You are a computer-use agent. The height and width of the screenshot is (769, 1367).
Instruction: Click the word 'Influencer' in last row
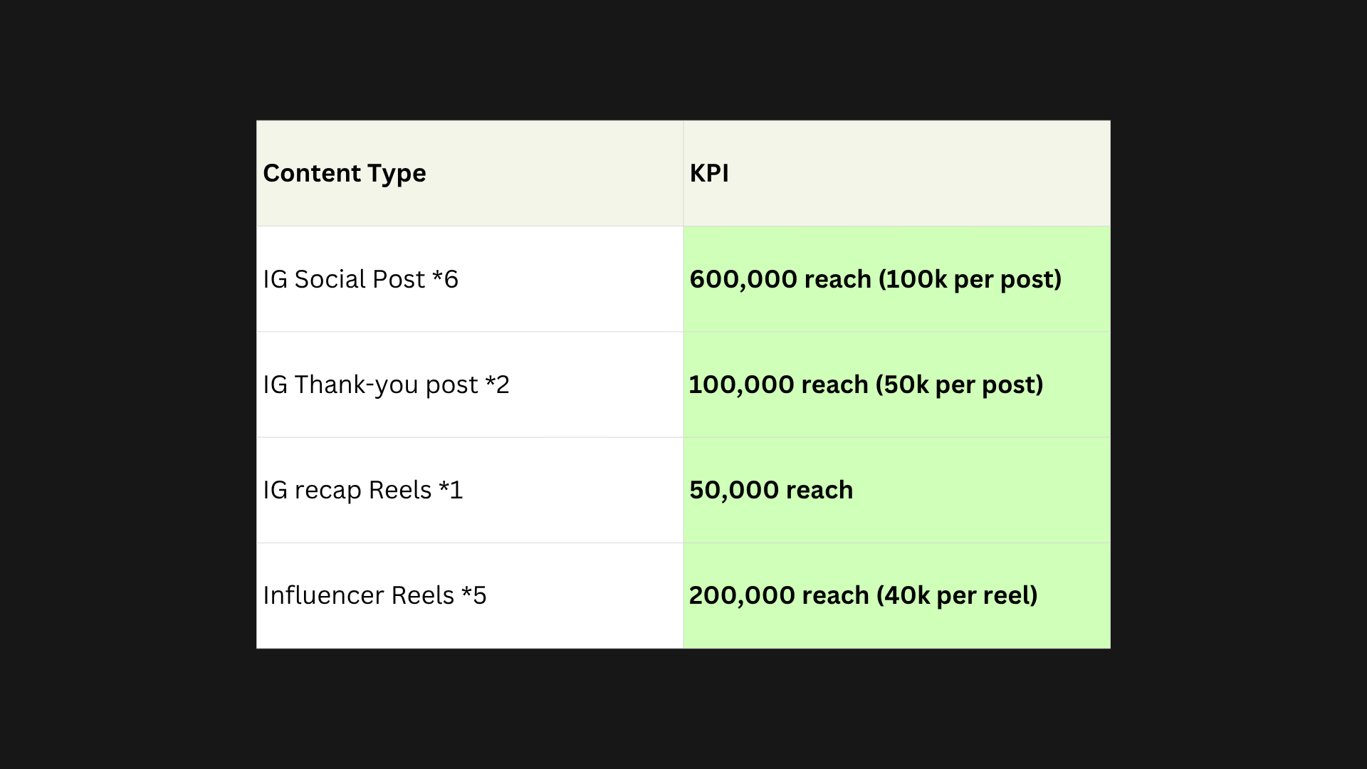(x=323, y=595)
